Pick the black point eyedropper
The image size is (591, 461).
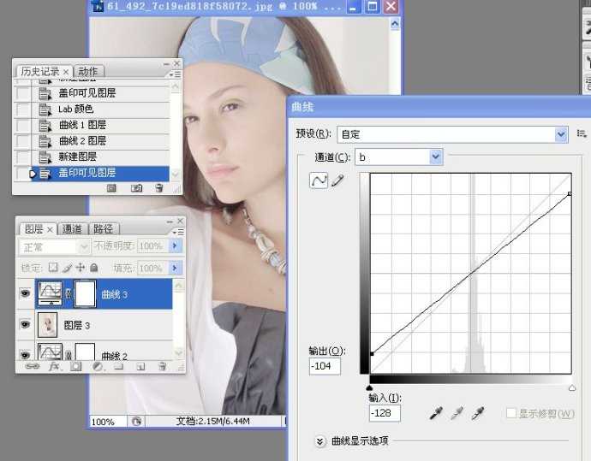coord(436,413)
